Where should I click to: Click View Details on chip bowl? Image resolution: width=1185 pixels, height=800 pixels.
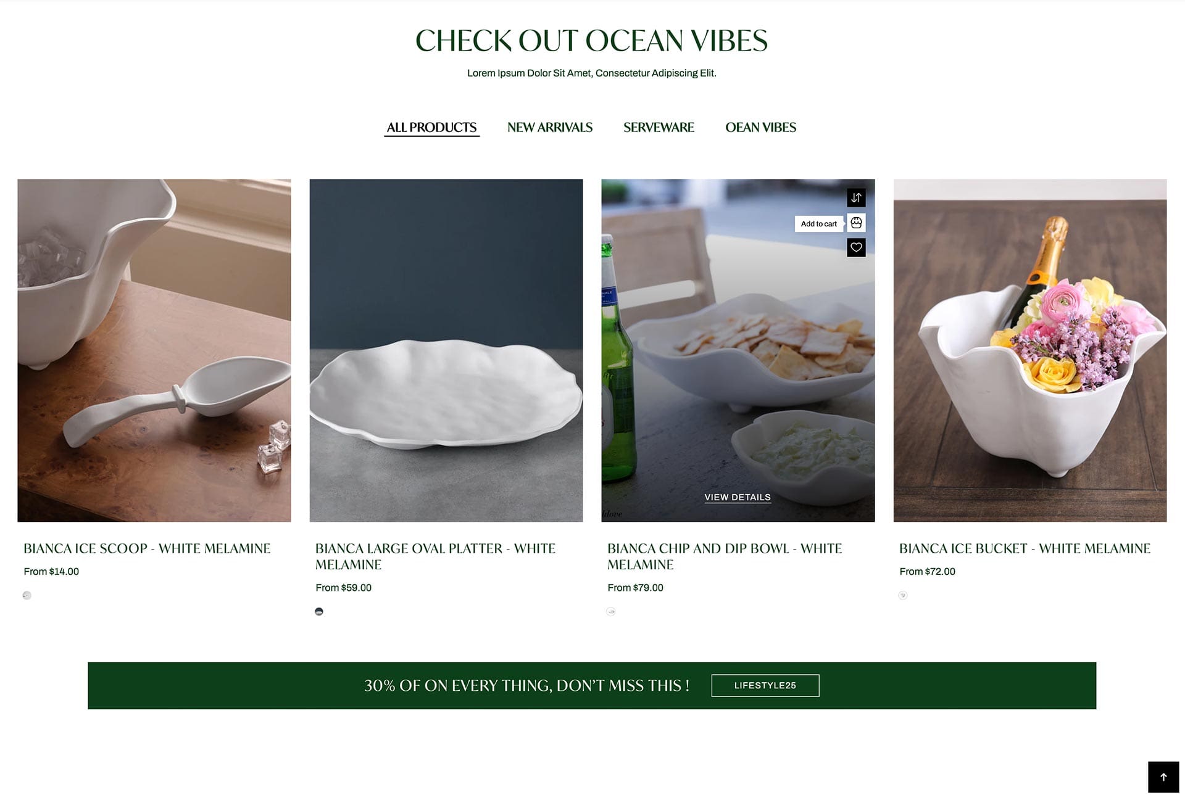click(738, 497)
